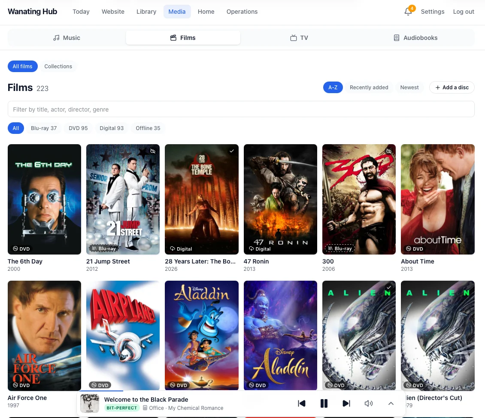Click DVD badge on About Time
Viewport: 485px width, 418px height.
415,249
